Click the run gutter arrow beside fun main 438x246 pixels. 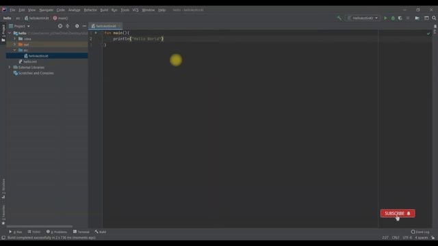96,33
